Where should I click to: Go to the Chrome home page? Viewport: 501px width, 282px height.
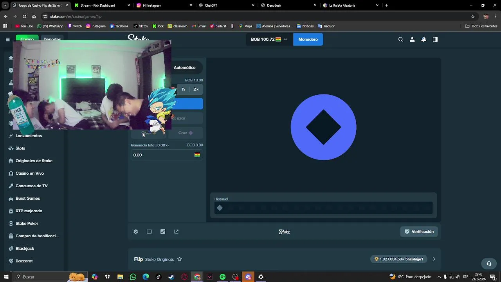[x=34, y=16]
